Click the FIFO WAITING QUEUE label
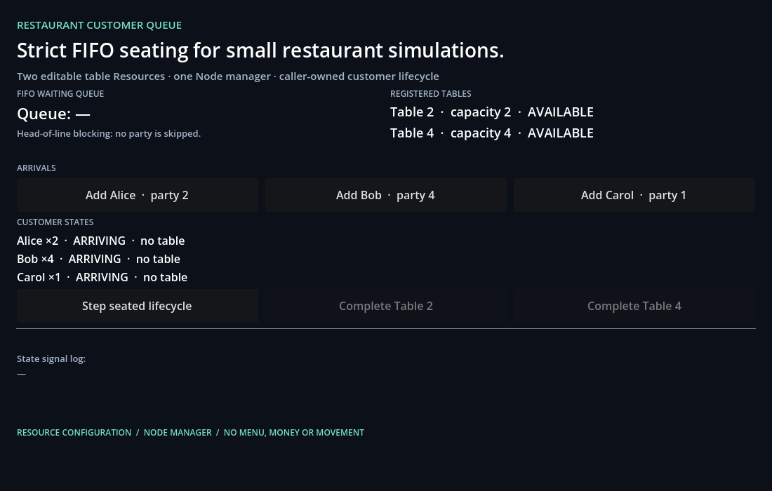Image resolution: width=772 pixels, height=491 pixels. click(60, 93)
